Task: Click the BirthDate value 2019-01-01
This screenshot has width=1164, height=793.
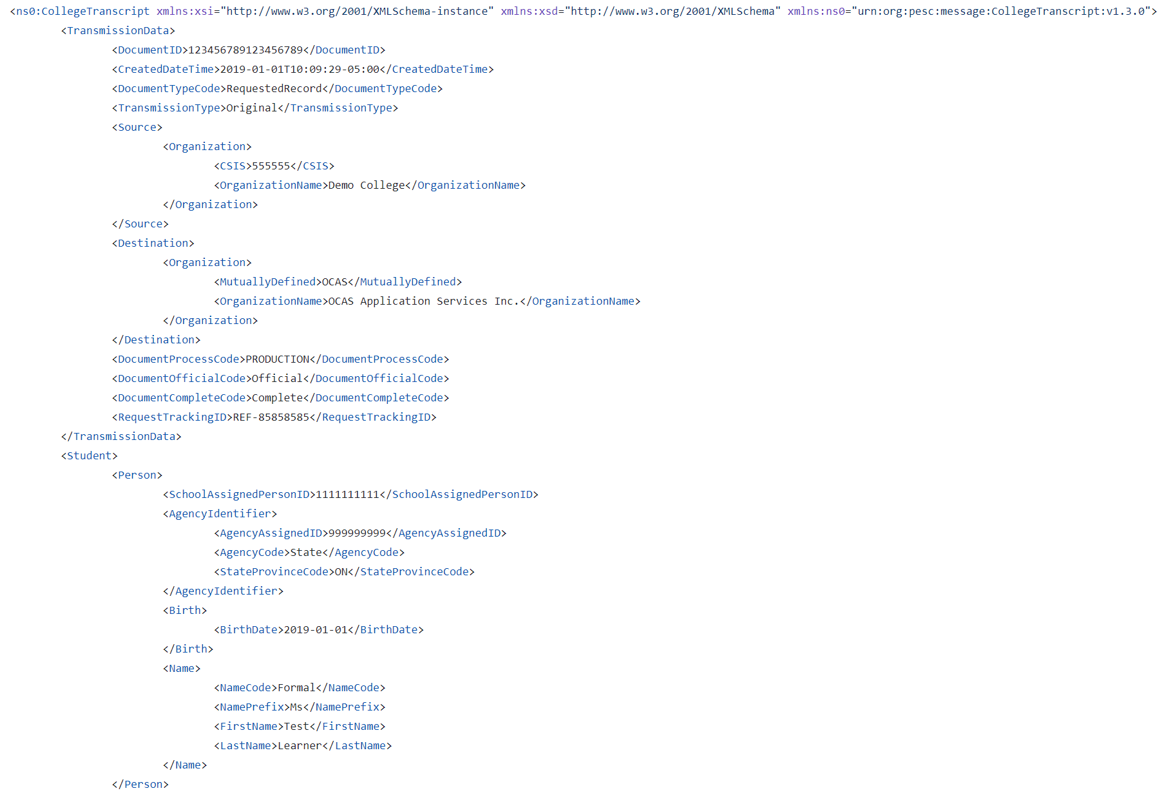Action: tap(316, 629)
